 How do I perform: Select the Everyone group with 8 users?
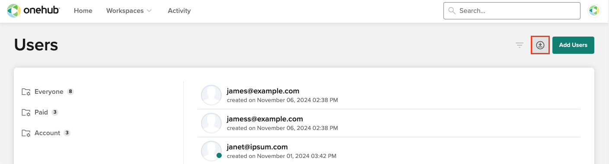tap(48, 92)
